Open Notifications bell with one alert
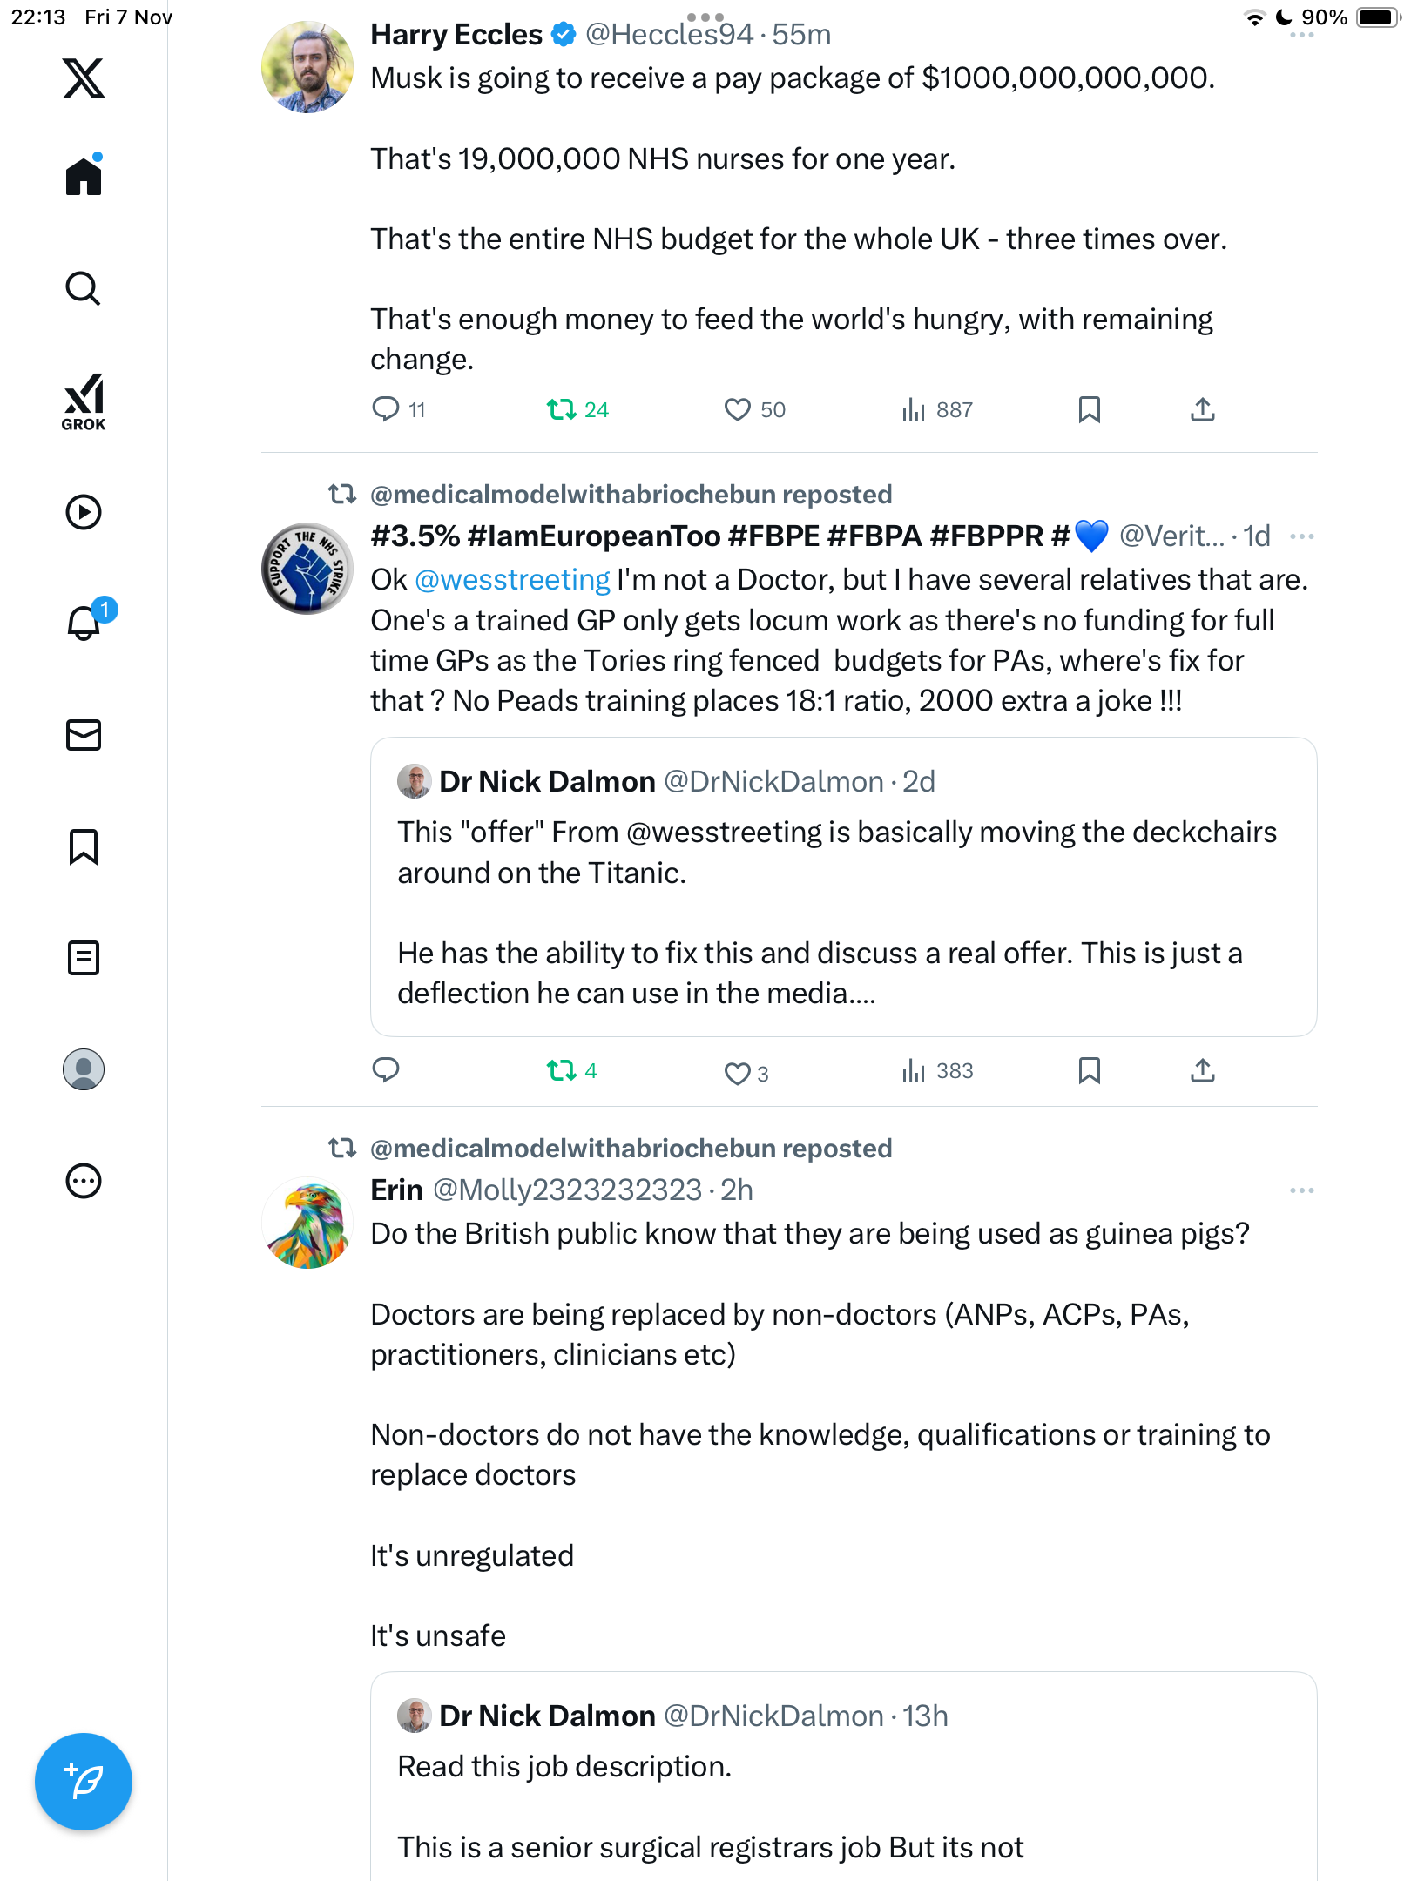1411x1881 pixels. 84,622
